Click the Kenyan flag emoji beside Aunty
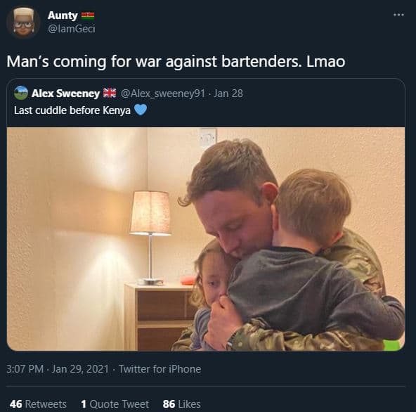Image resolution: width=416 pixels, height=412 pixels. tap(88, 15)
